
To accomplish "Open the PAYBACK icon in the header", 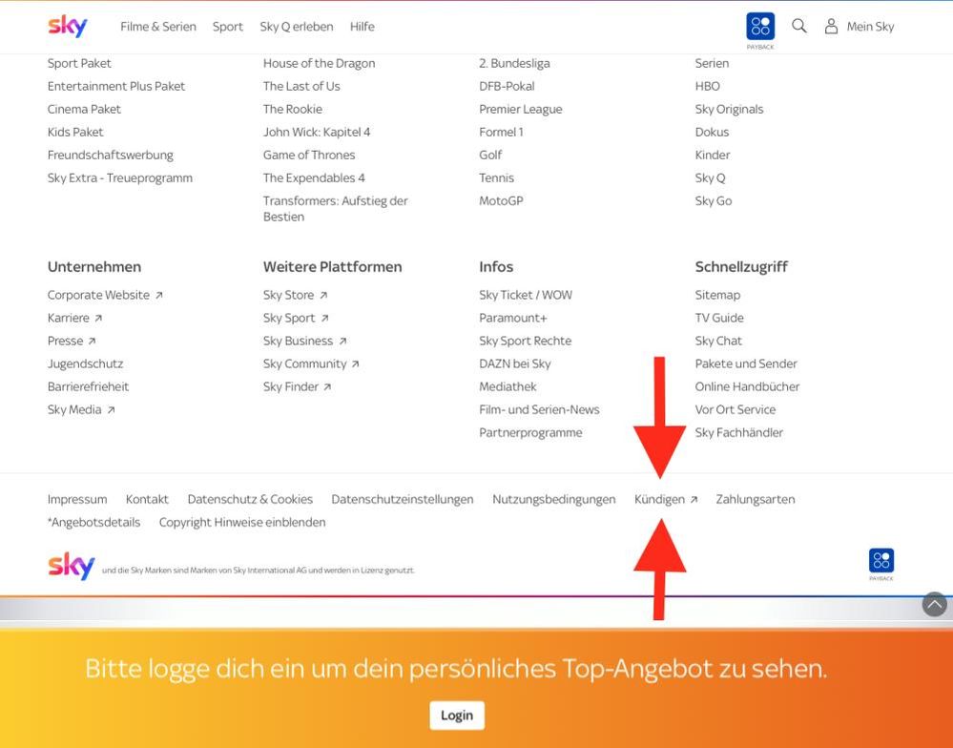I will 760,27.
